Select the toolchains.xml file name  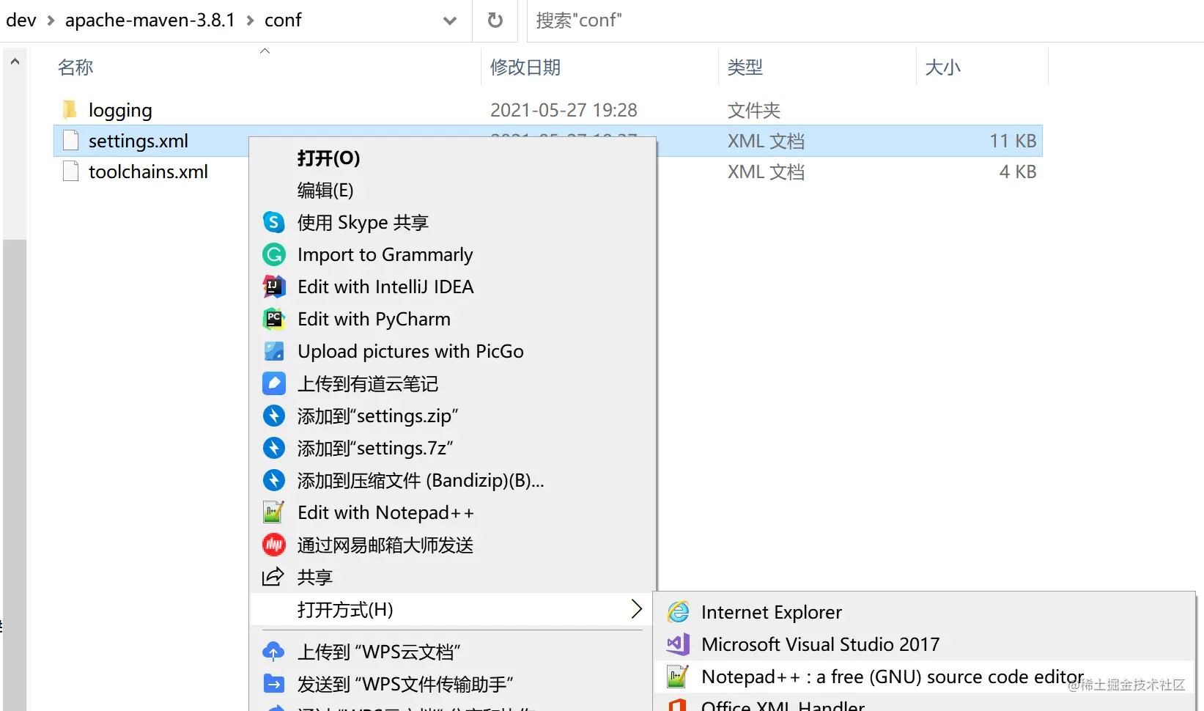click(148, 172)
